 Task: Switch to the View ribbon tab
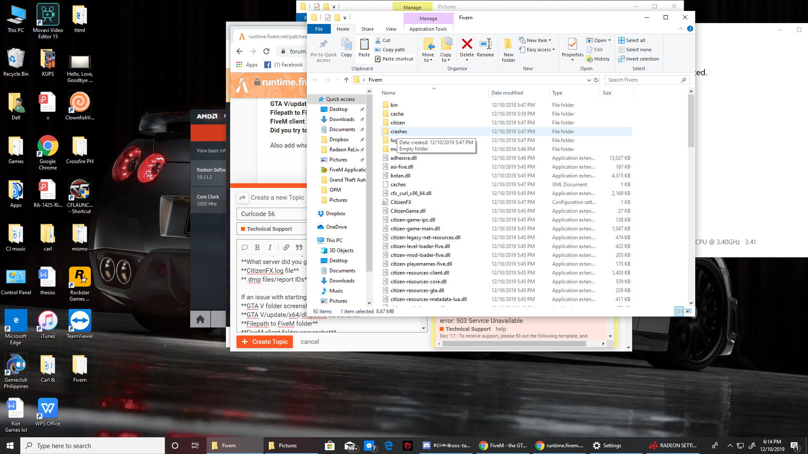tap(391, 29)
